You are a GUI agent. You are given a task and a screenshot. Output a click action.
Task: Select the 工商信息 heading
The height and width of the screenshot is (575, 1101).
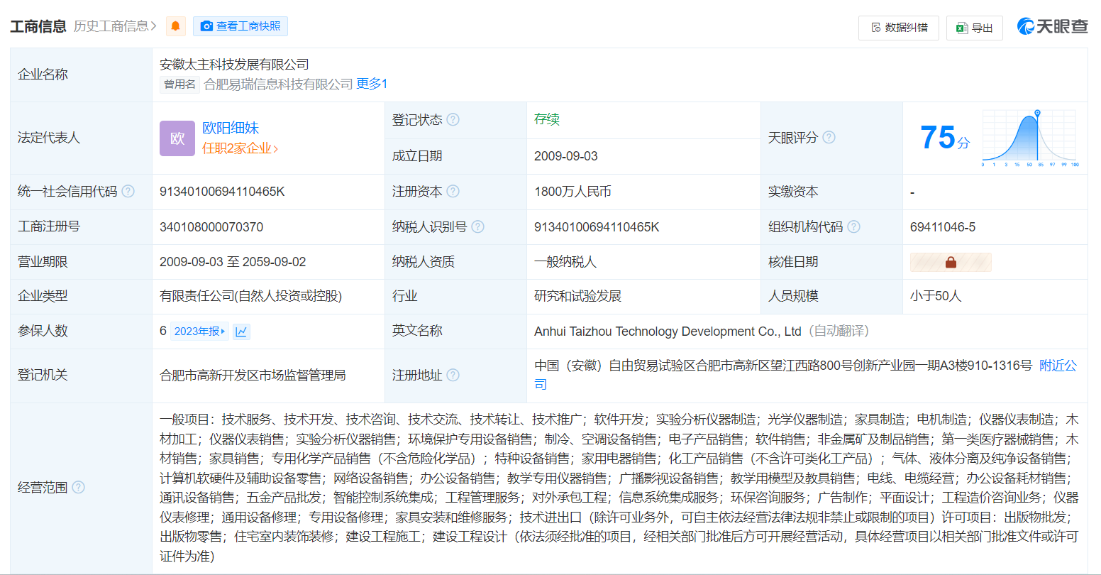point(38,26)
